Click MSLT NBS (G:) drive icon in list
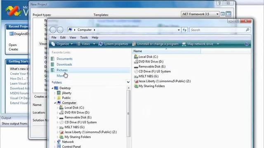Image resolution: width=264 pixels, height=148 pixels. (x=136, y=76)
